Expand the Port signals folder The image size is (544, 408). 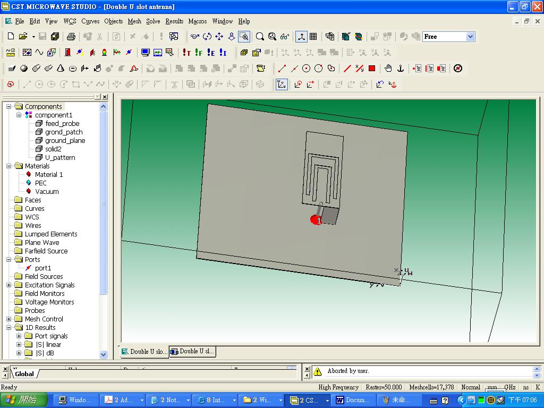point(19,336)
